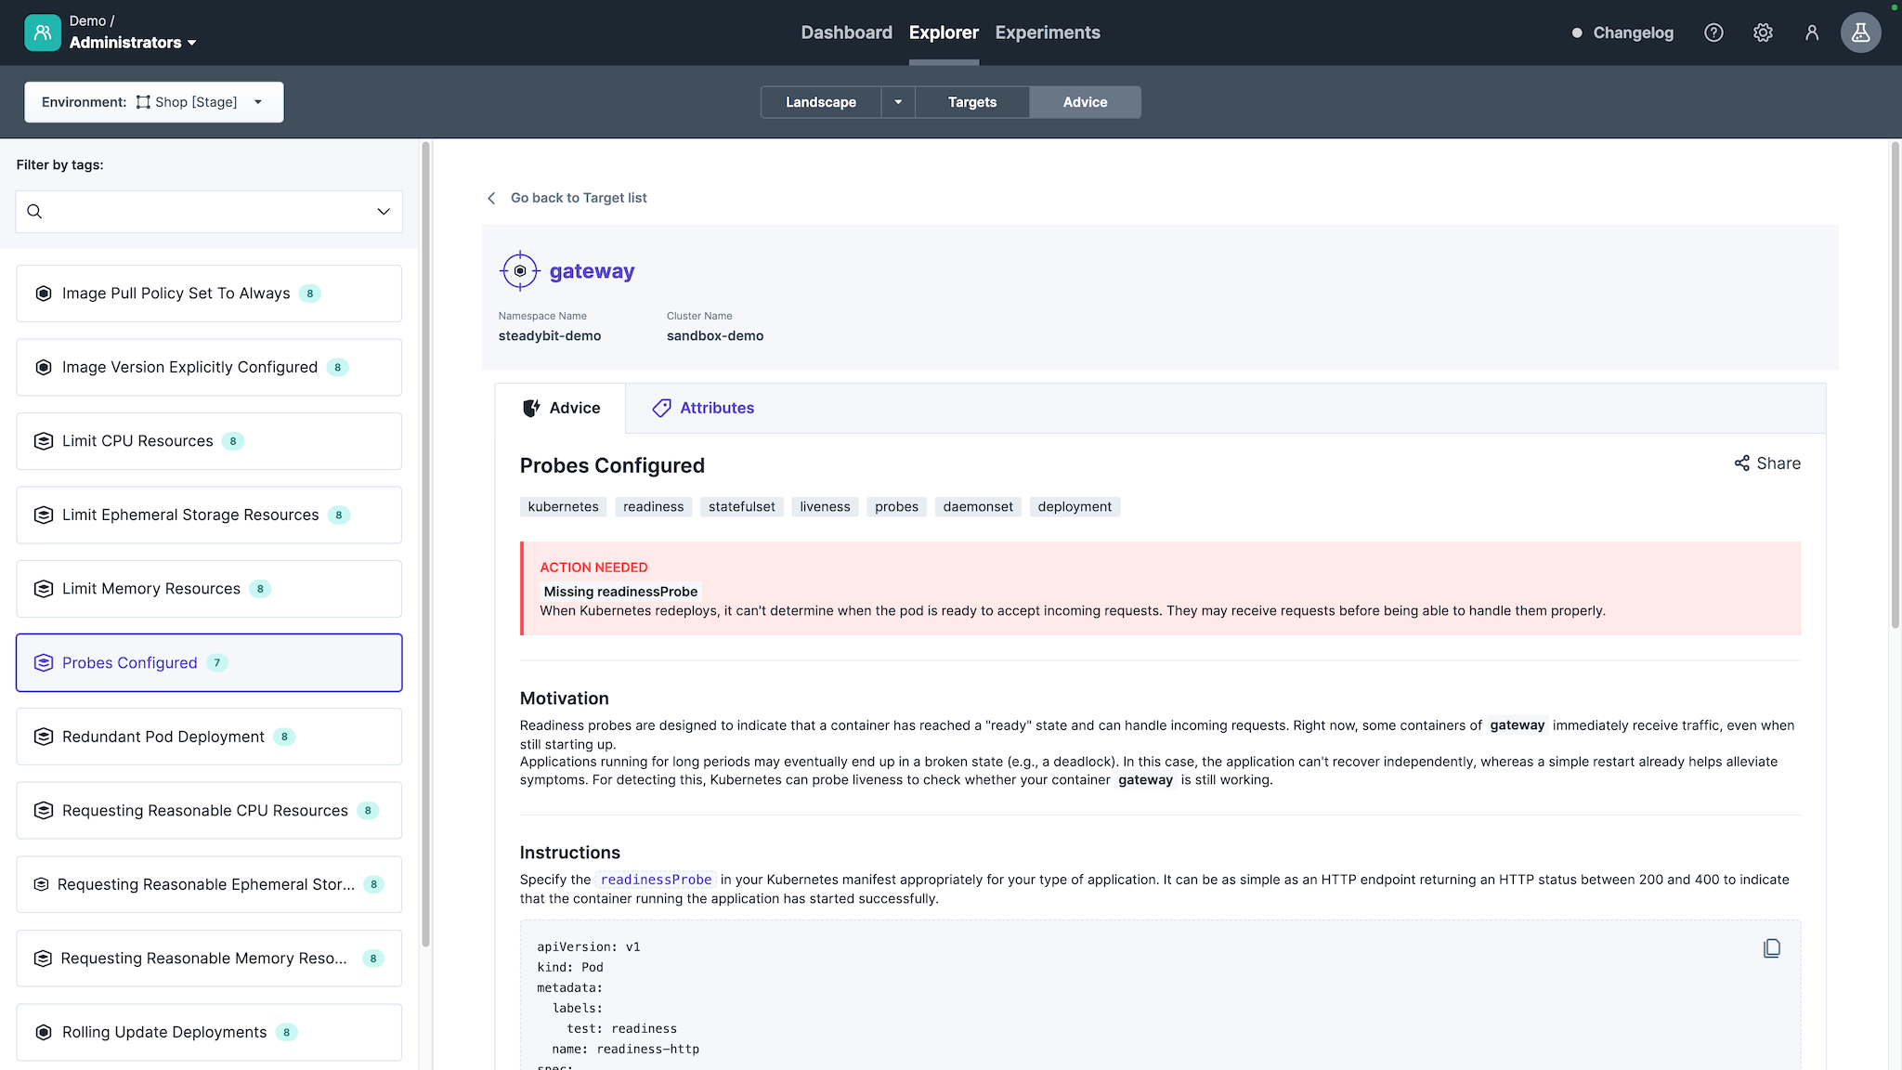Open the Landscape split dropdown arrow
Screen dimensions: 1902x1070
click(899, 102)
